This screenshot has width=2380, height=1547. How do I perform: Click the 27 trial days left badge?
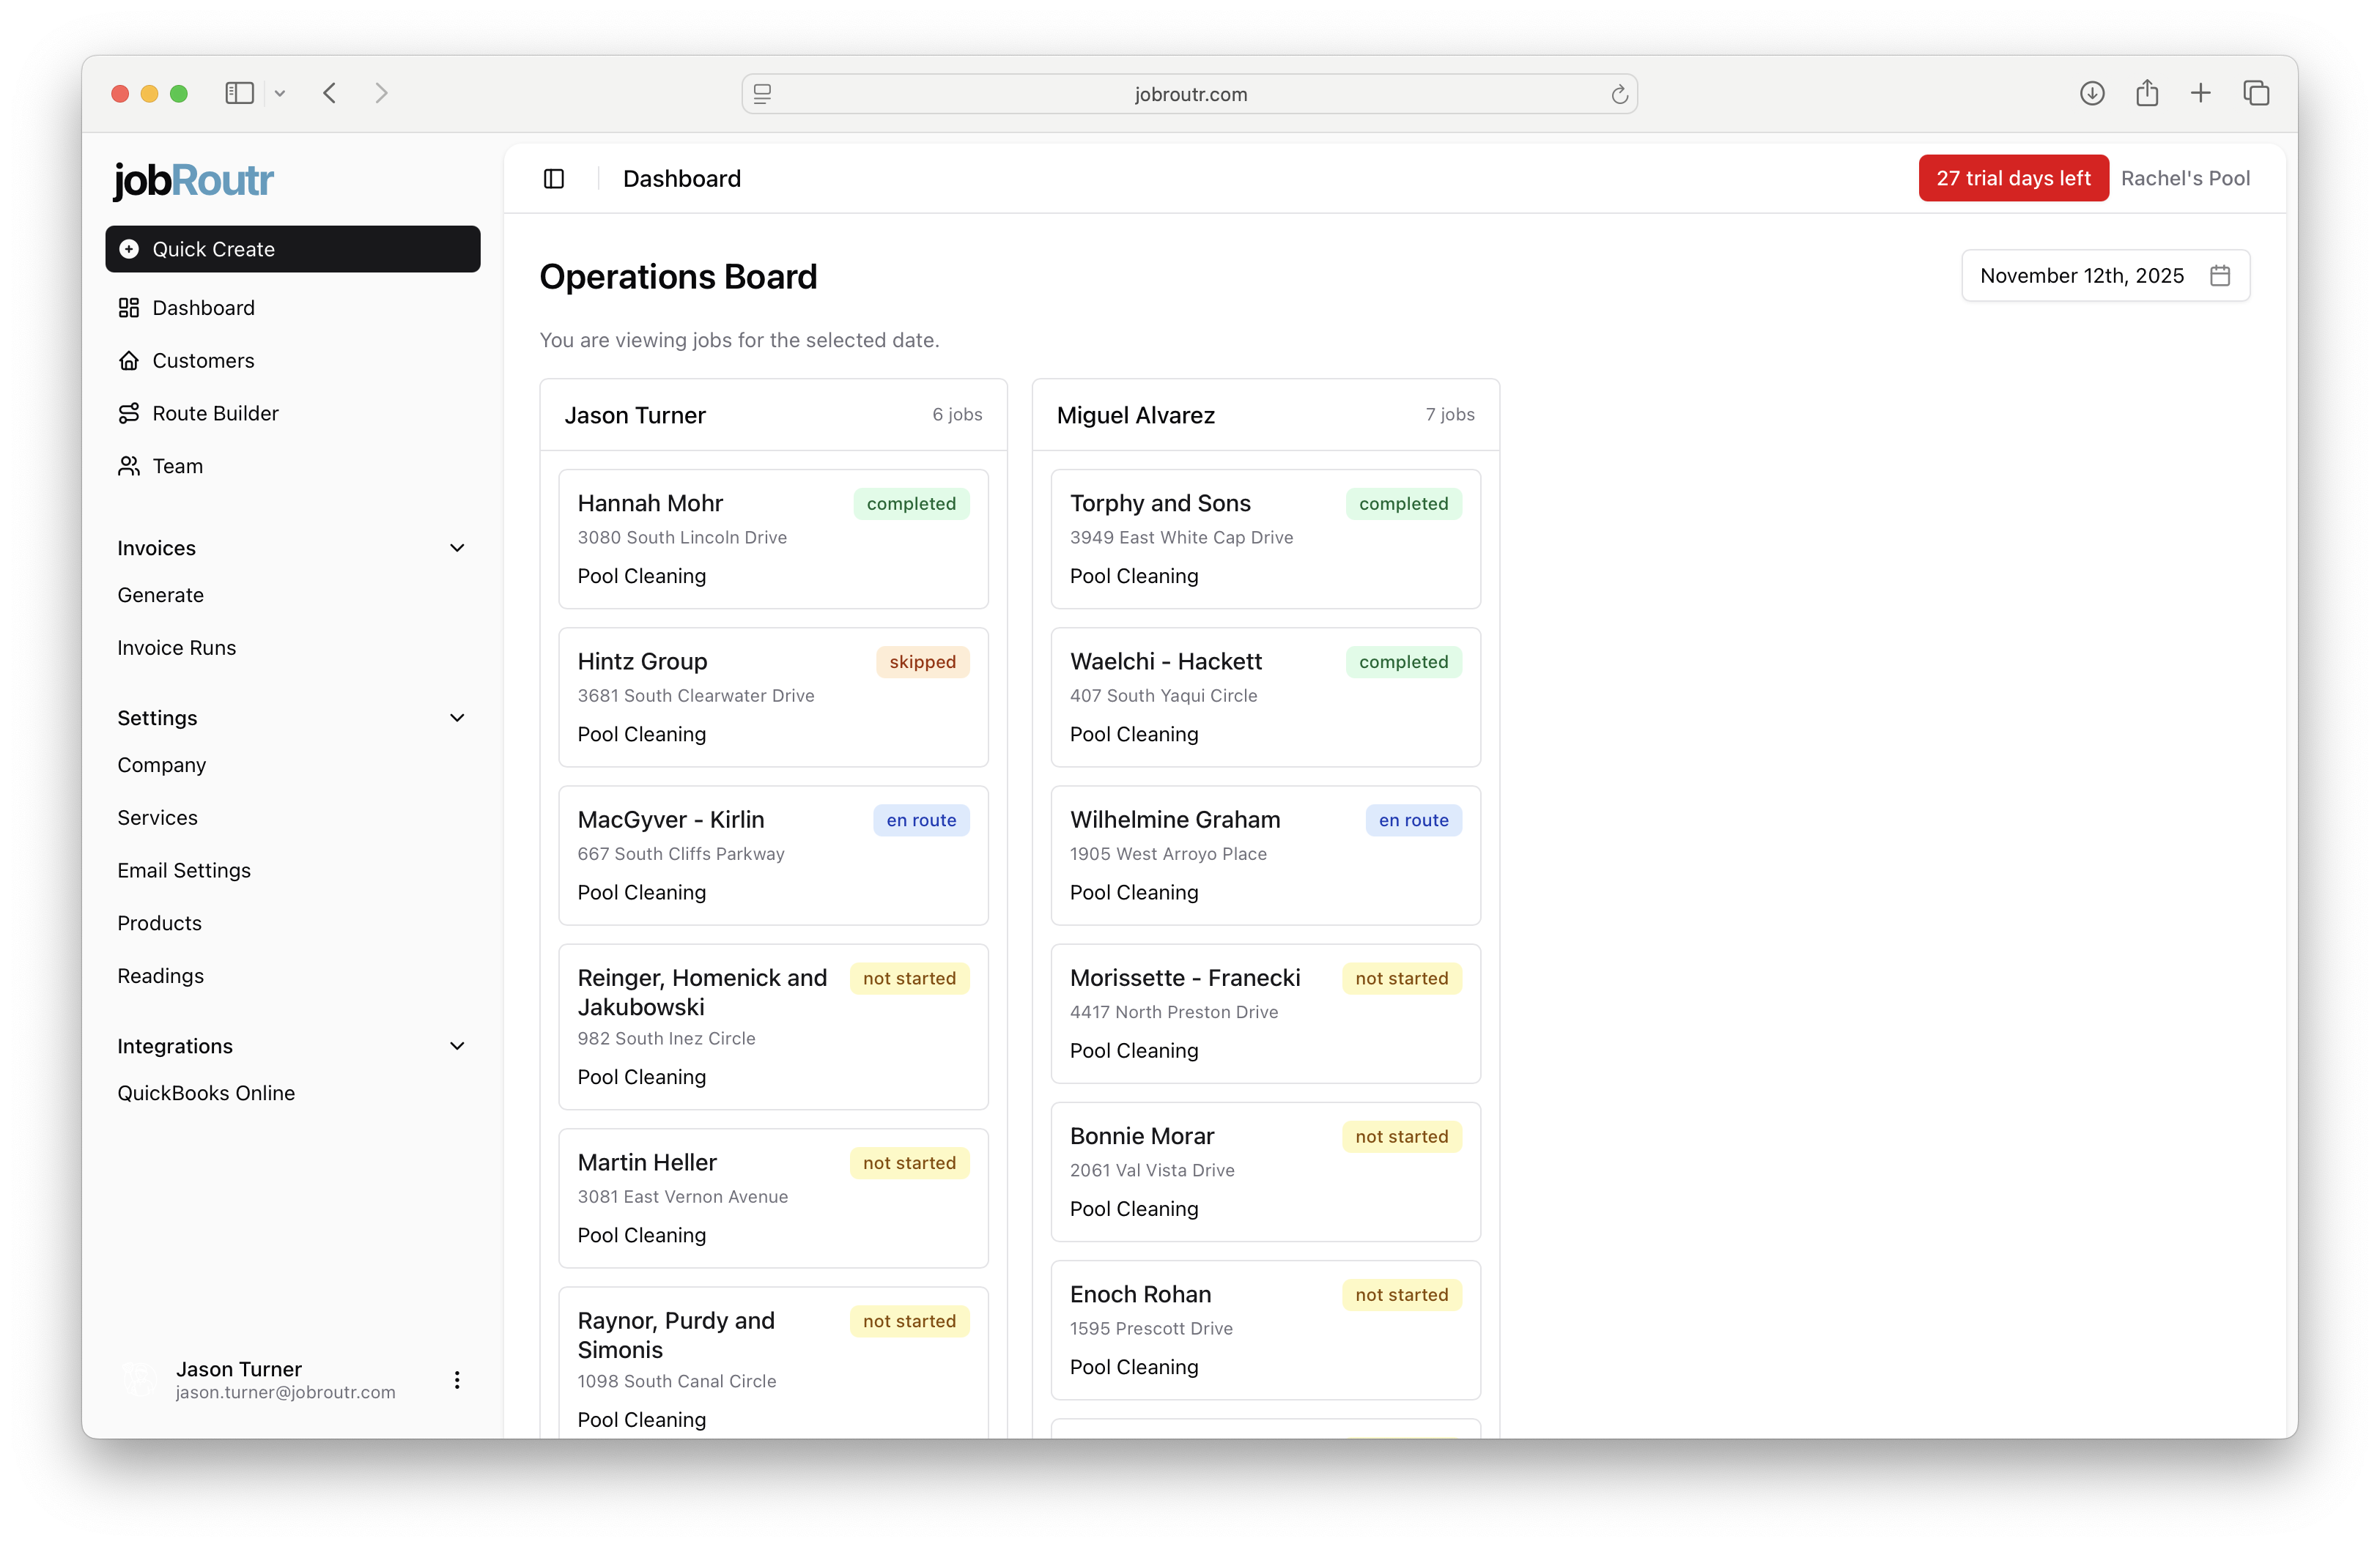pyautogui.click(x=2013, y=178)
